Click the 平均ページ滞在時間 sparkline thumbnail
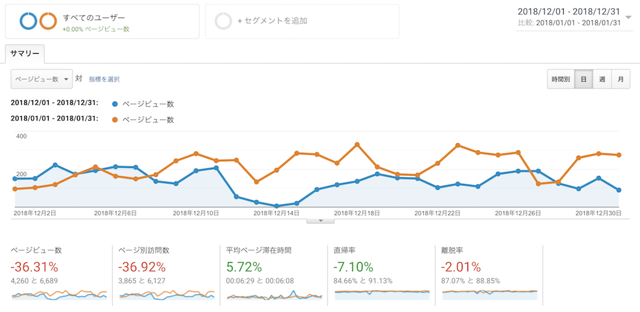 (274, 295)
